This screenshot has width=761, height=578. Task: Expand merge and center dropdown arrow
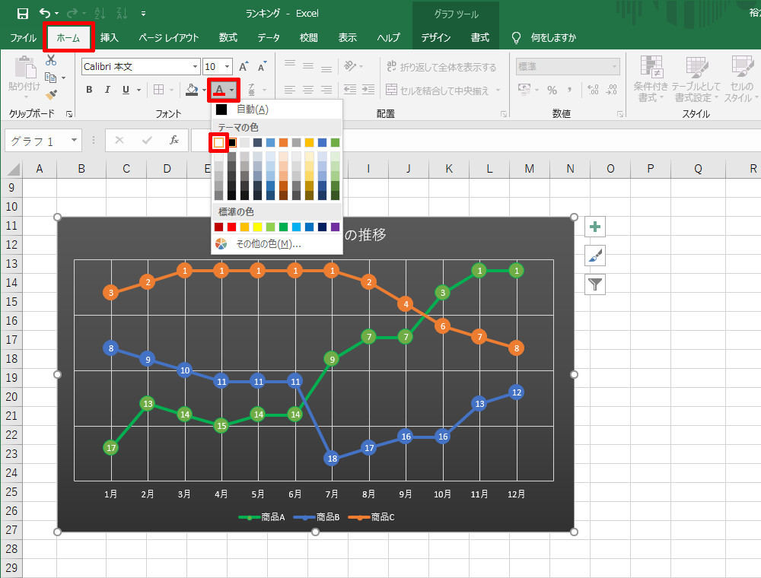coord(498,91)
